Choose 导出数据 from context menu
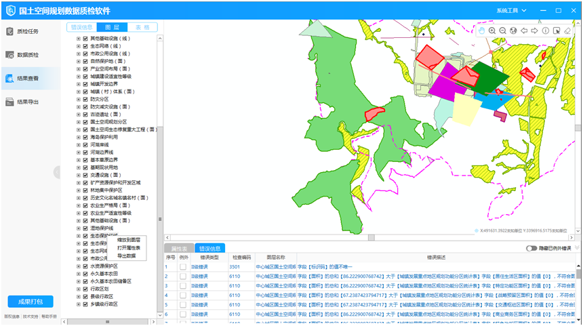 click(126, 256)
